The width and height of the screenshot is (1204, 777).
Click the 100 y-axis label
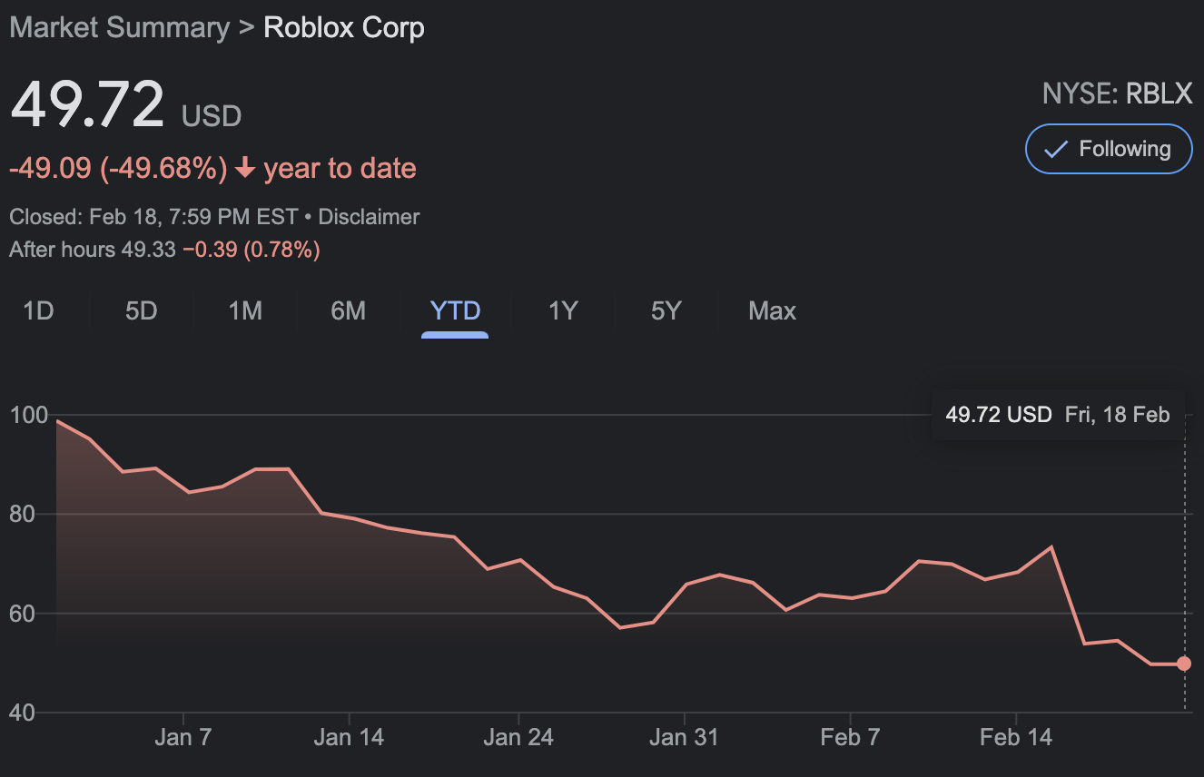click(27, 416)
